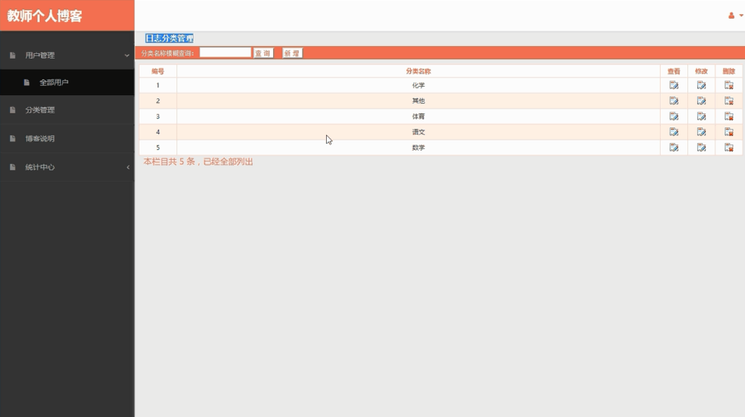Click the 教师个人博客 site title
The height and width of the screenshot is (417, 745).
point(44,16)
